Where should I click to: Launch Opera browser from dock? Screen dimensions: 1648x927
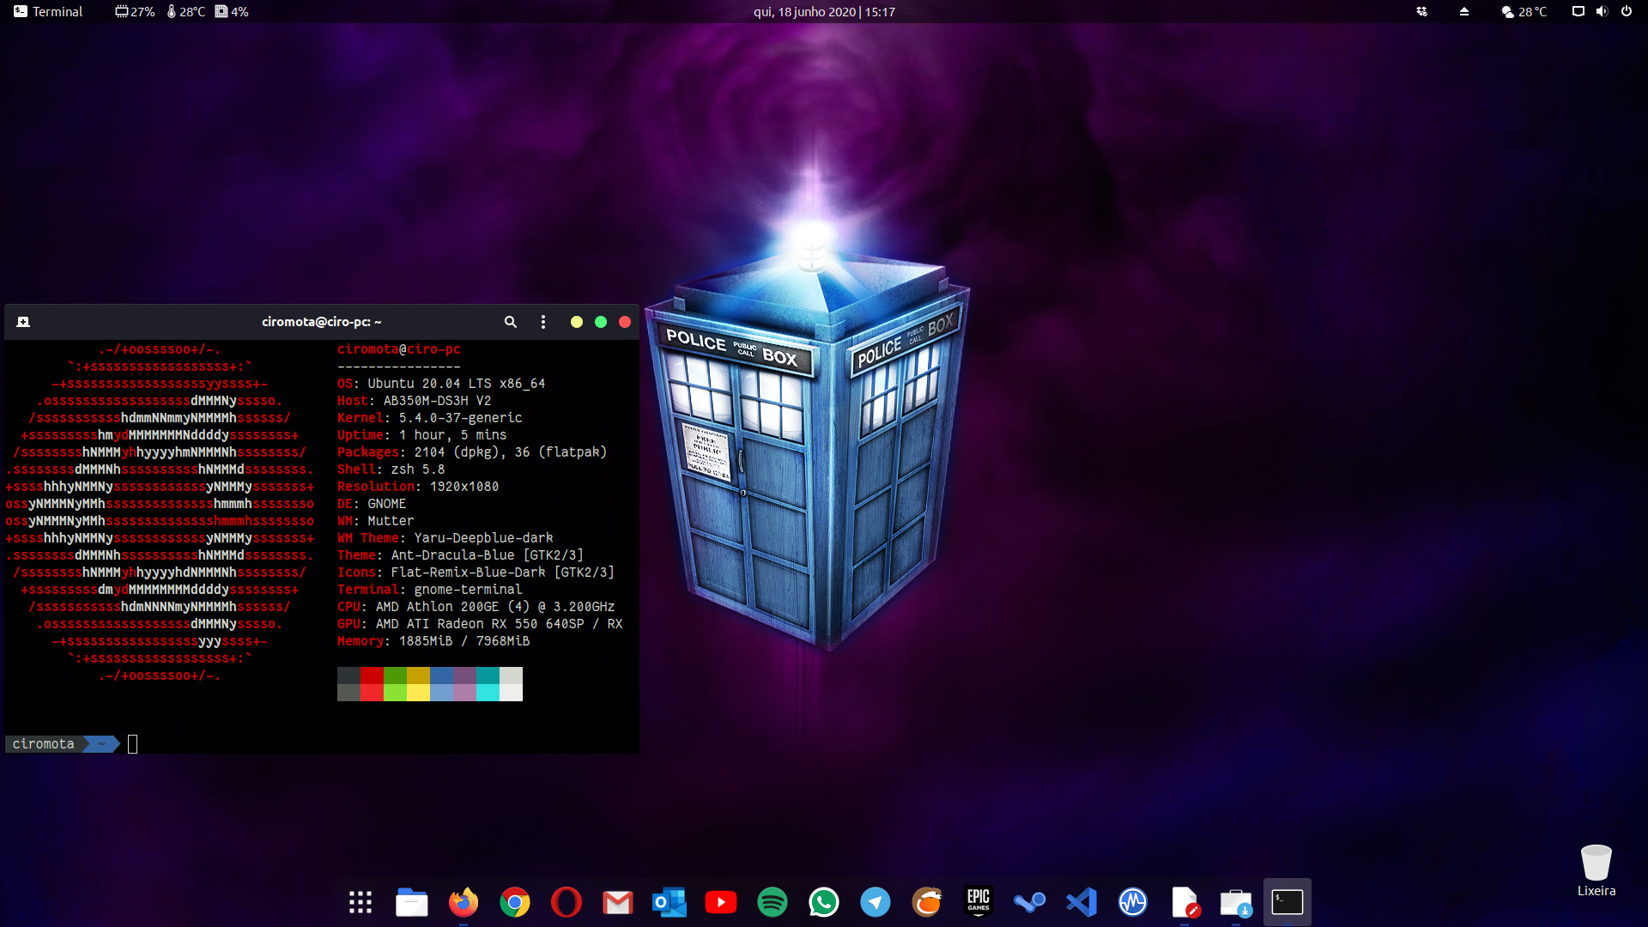(566, 902)
